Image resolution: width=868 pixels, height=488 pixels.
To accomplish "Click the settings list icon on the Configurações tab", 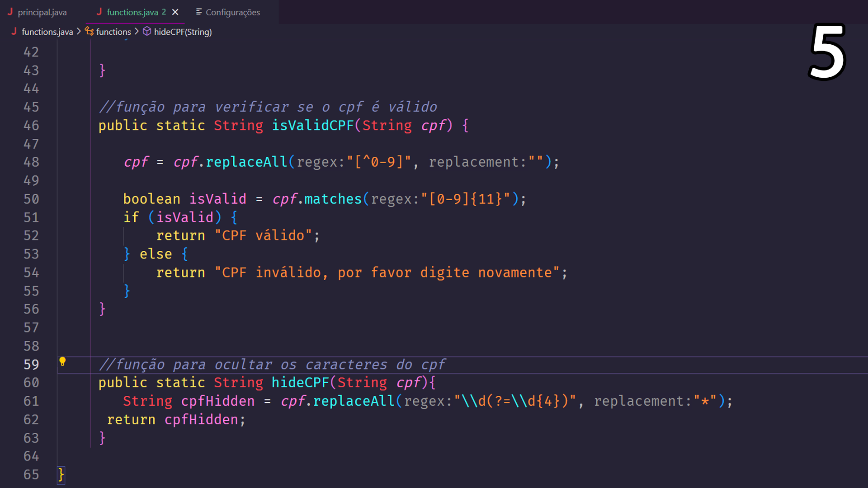I will coord(198,12).
